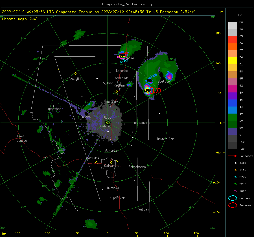Click the bright green swatch below 30
Screen dimensions: 254x237
coord(233,117)
